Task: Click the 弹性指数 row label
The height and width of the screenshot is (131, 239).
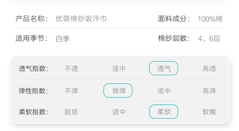Action: (33, 91)
